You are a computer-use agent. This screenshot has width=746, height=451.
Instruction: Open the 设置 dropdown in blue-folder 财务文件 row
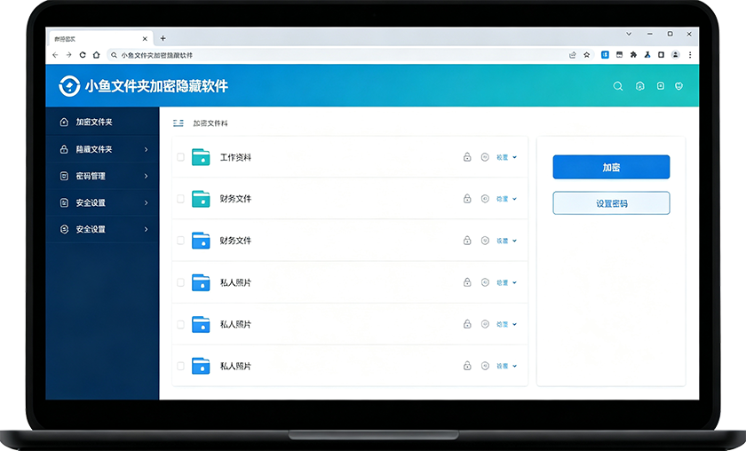507,241
